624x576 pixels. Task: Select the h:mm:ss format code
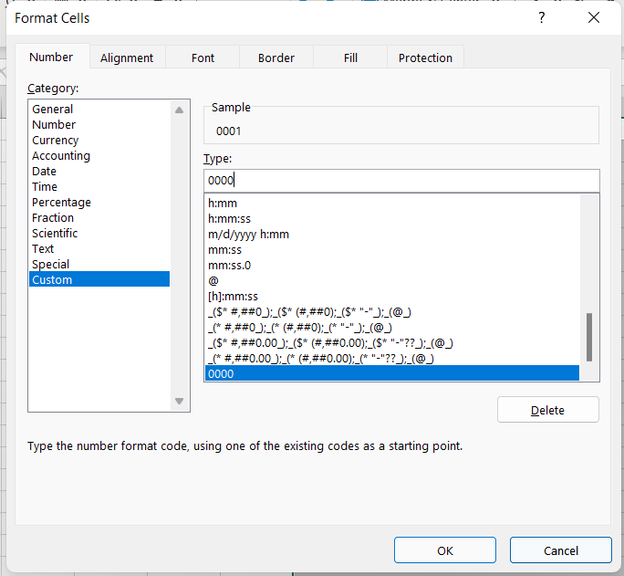392,218
